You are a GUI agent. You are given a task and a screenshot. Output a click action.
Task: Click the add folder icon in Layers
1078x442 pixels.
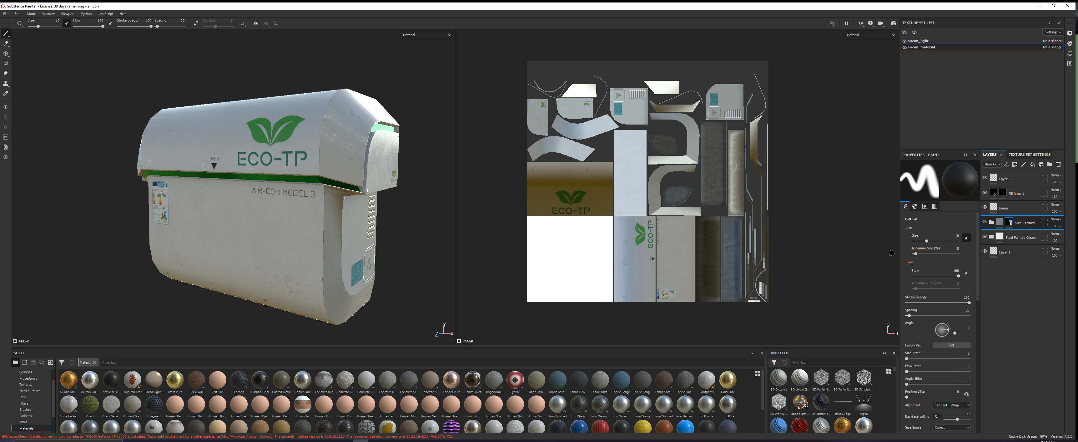pyautogui.click(x=1050, y=164)
